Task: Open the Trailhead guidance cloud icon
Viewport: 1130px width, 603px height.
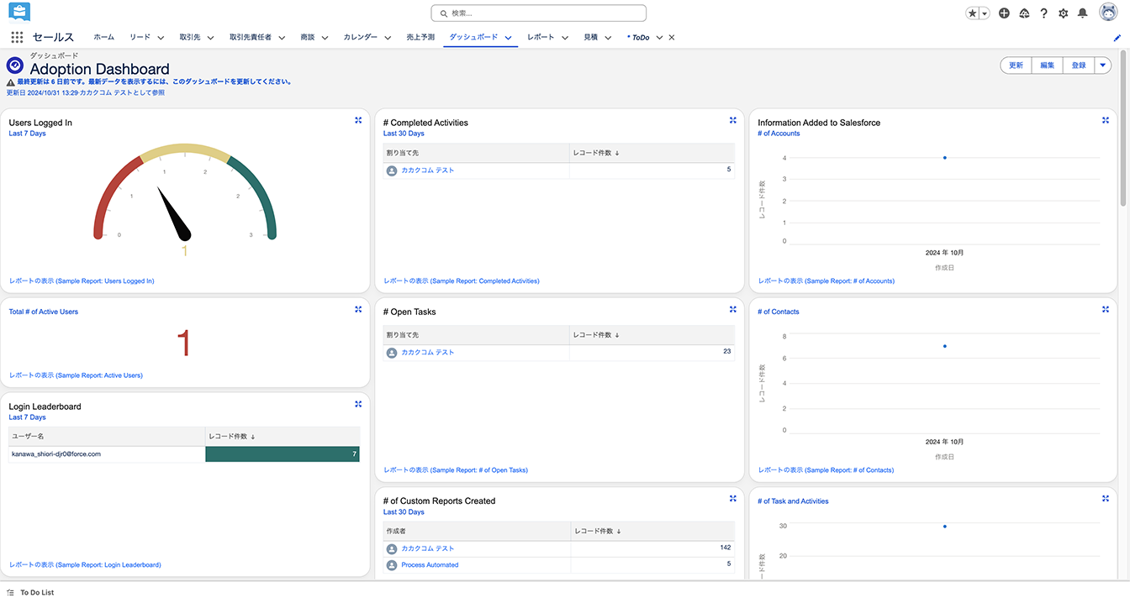Action: [1024, 13]
